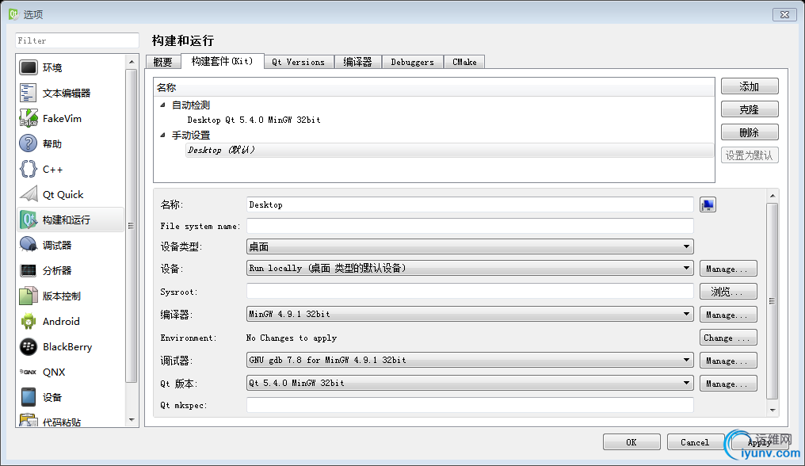Click the Filter search field
This screenshot has width=805, height=466.
[x=77, y=40]
